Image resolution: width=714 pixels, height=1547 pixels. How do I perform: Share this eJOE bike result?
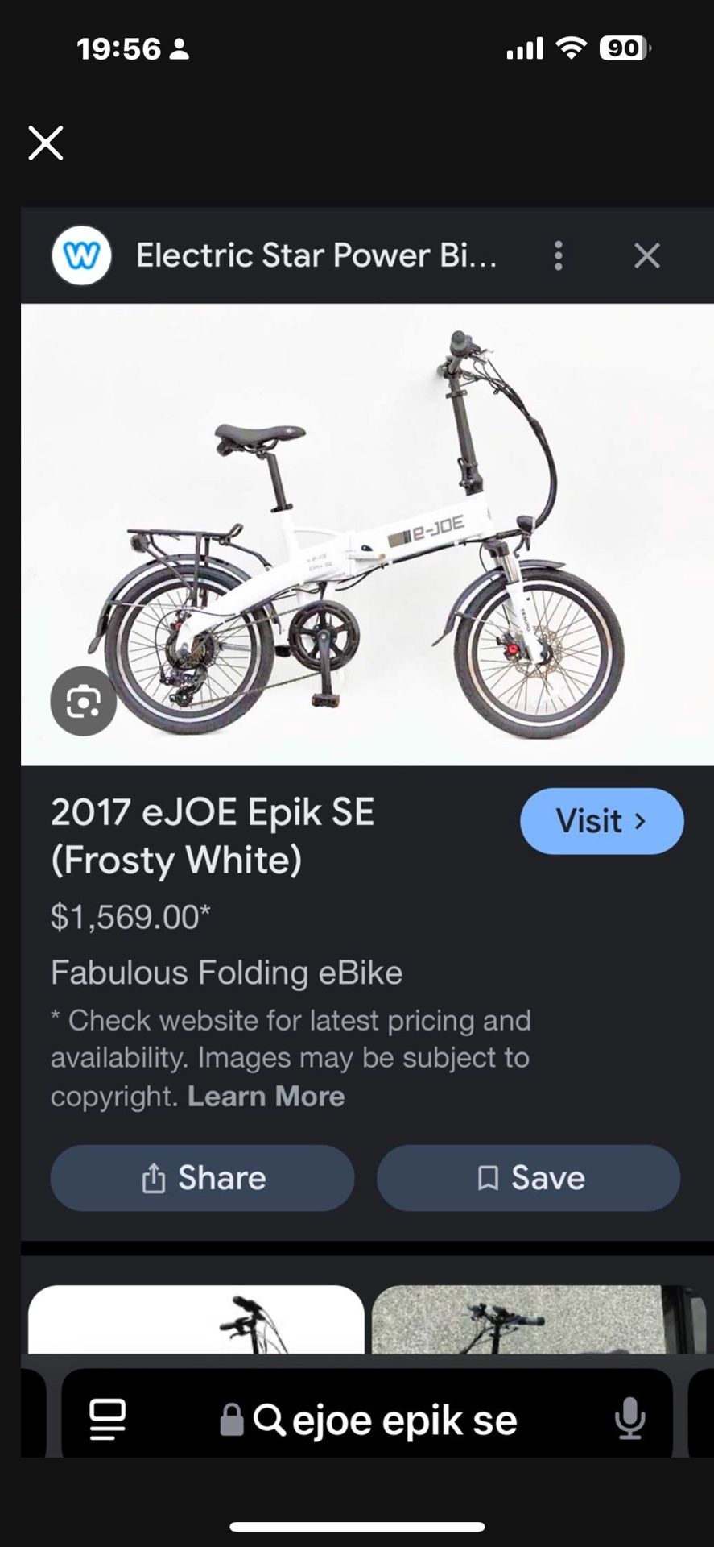pyautogui.click(x=202, y=1178)
